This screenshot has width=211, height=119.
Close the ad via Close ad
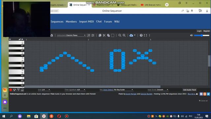coord(203,100)
